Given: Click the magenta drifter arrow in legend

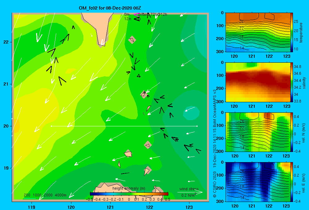Looking at the screenshot, I should [136, 15].
